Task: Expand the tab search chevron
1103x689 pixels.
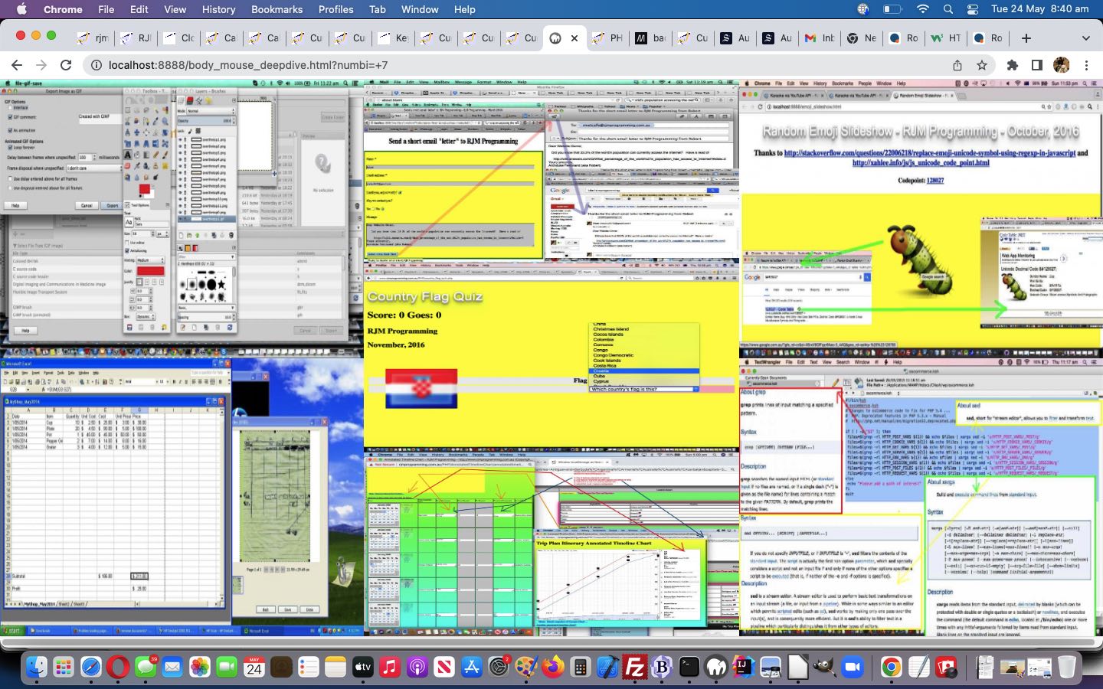Action: pos(1085,38)
